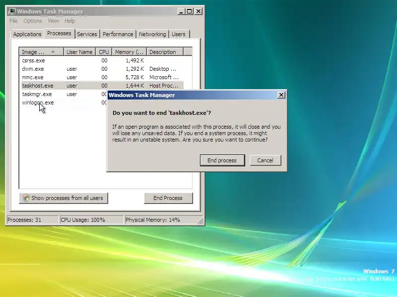The width and height of the screenshot is (397, 297).
Task: Click the 5,728 K memory value
Action: click(x=134, y=77)
